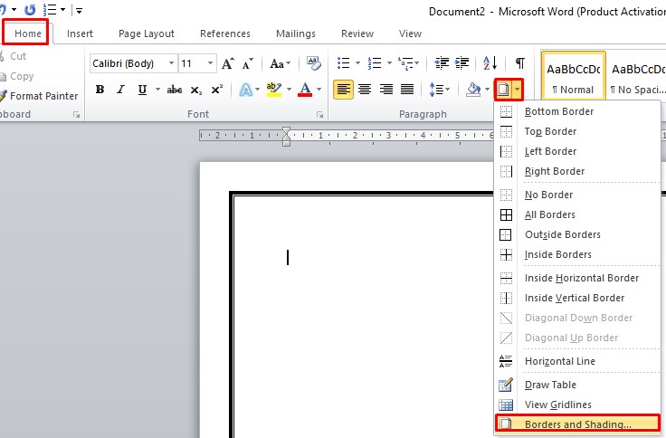The height and width of the screenshot is (438, 666).
Task: Select Align Text Left
Action: tap(343, 90)
